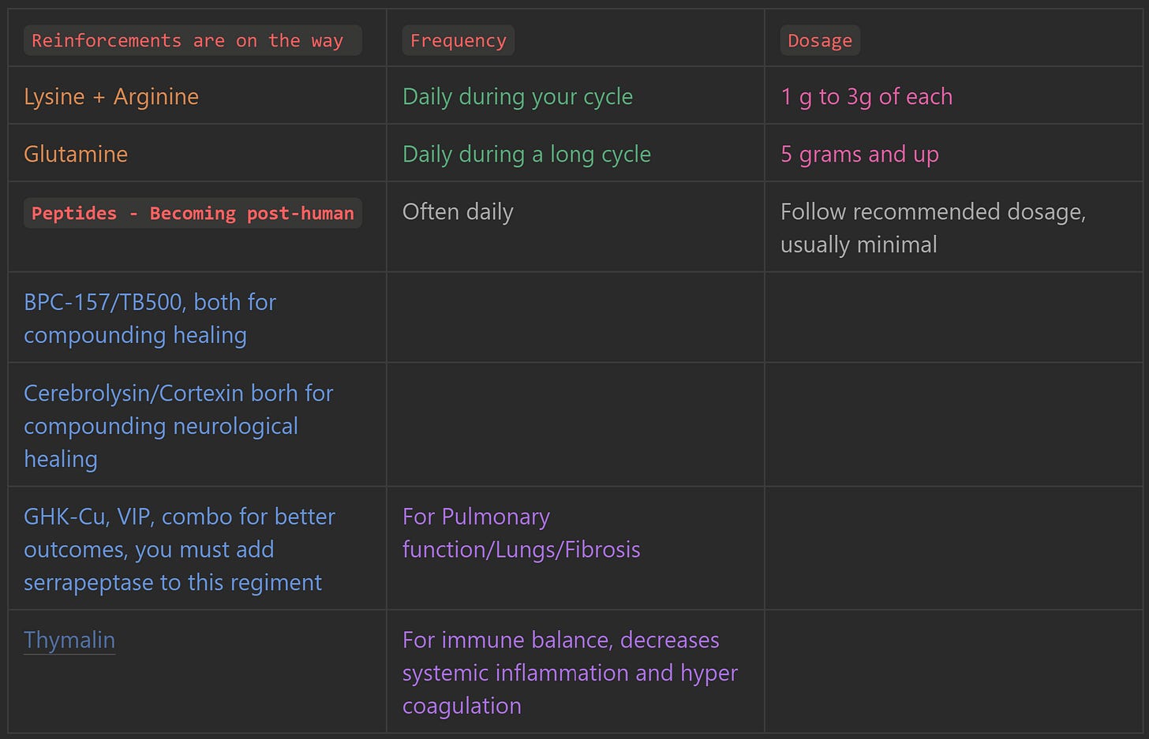Click the '1 g to 3g of each' cell
Image resolution: width=1149 pixels, height=739 pixels.
866,96
